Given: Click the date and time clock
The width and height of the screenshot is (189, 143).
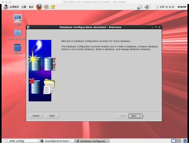Looking at the screenshot, I should 165,7.
